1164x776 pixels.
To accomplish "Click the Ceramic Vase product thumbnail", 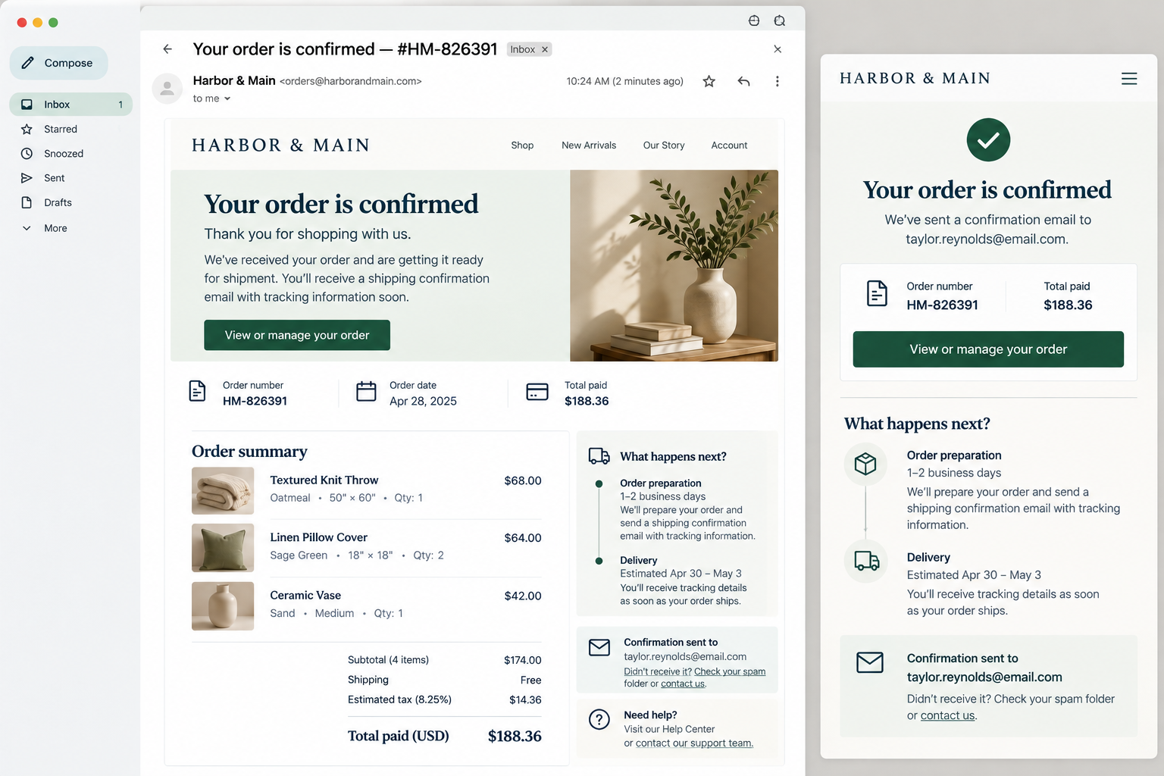I will 223,606.
